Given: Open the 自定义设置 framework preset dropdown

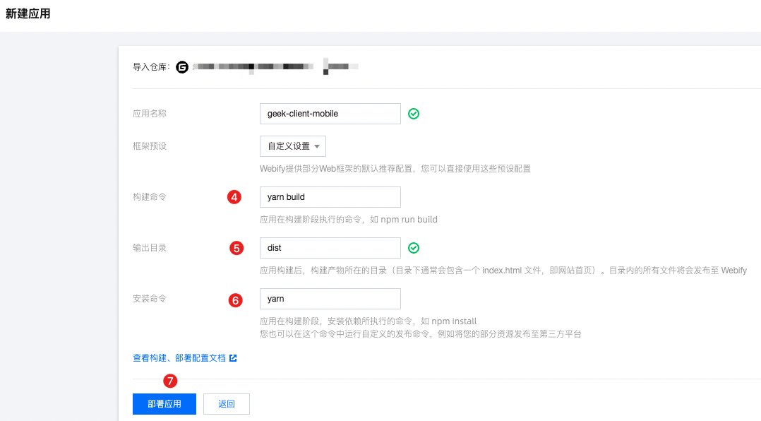Looking at the screenshot, I should pos(293,146).
